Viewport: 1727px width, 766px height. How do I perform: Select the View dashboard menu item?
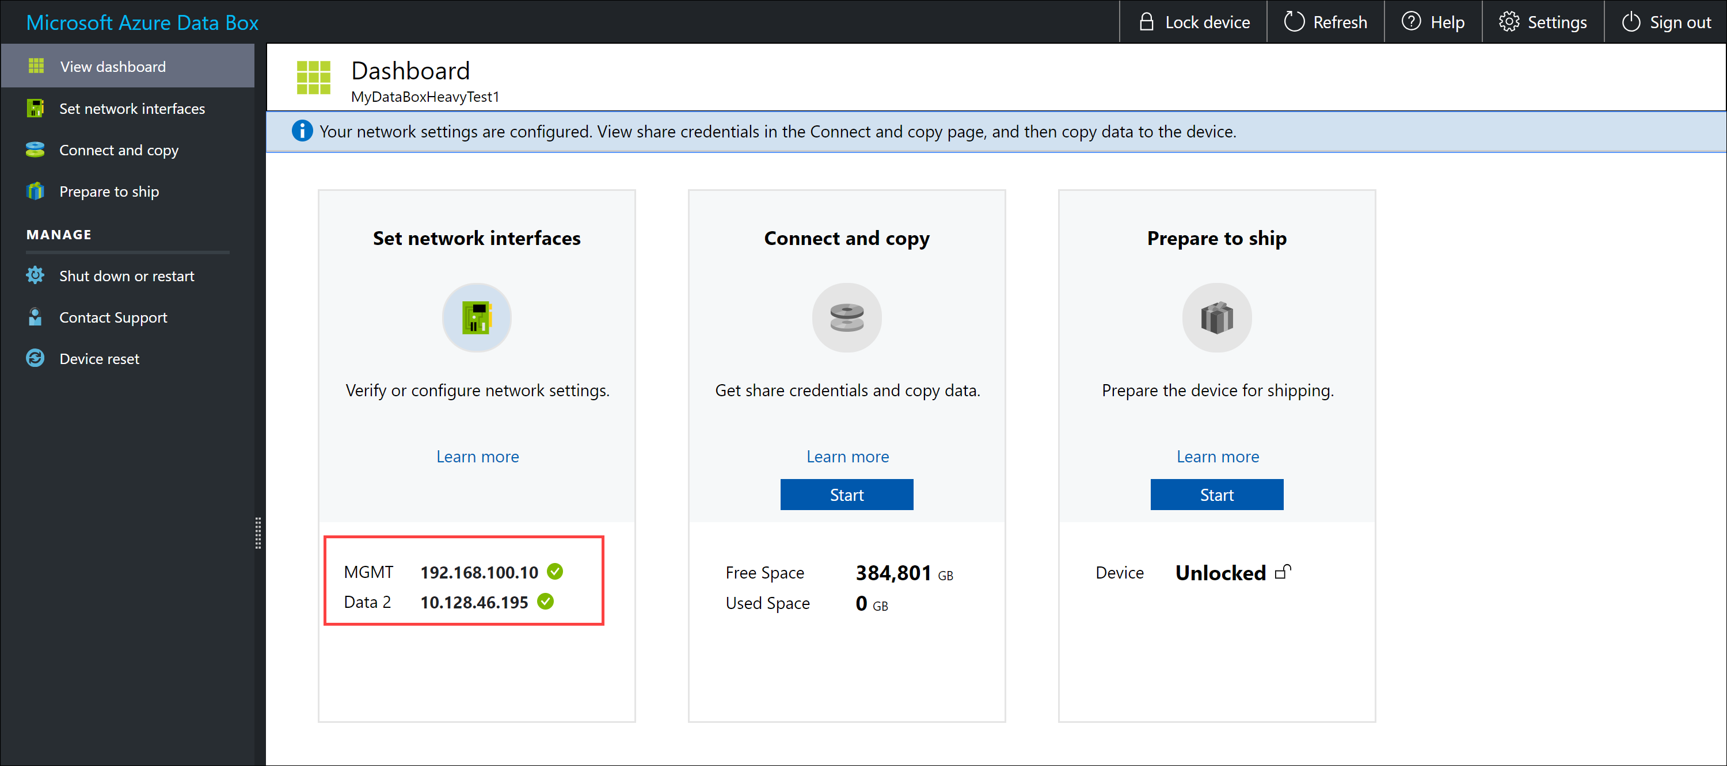click(x=112, y=66)
